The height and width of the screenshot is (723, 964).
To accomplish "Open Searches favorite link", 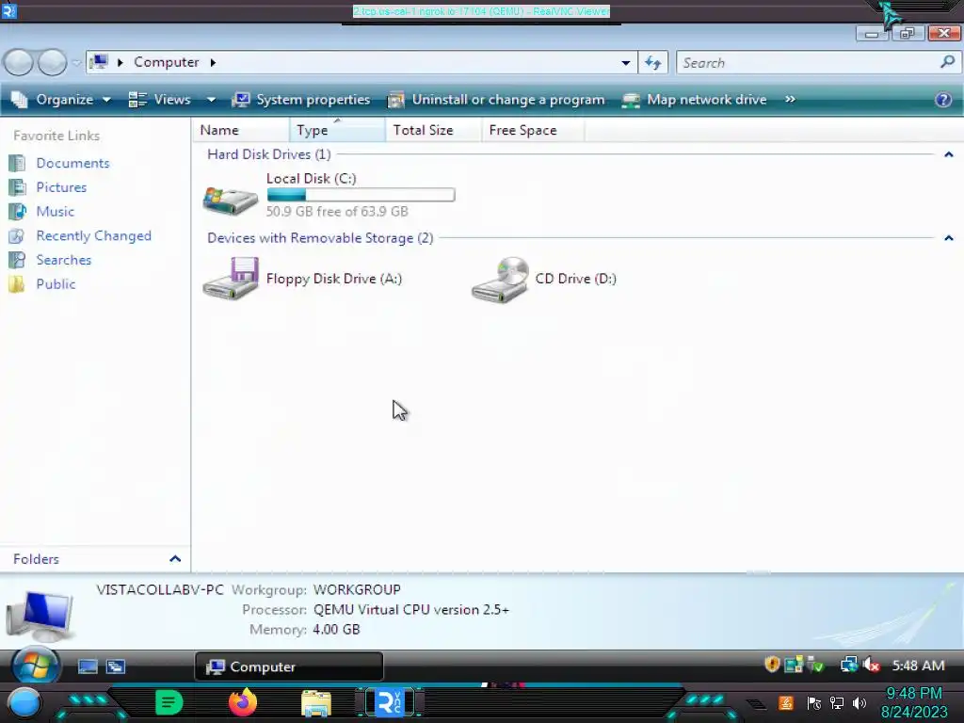I will pos(63,260).
